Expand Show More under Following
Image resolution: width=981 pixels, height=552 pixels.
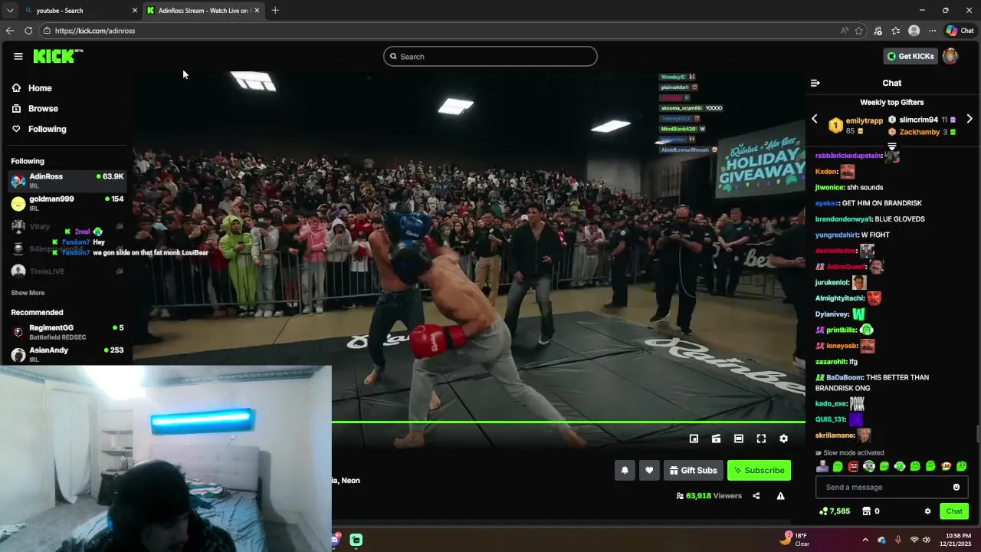(x=28, y=293)
